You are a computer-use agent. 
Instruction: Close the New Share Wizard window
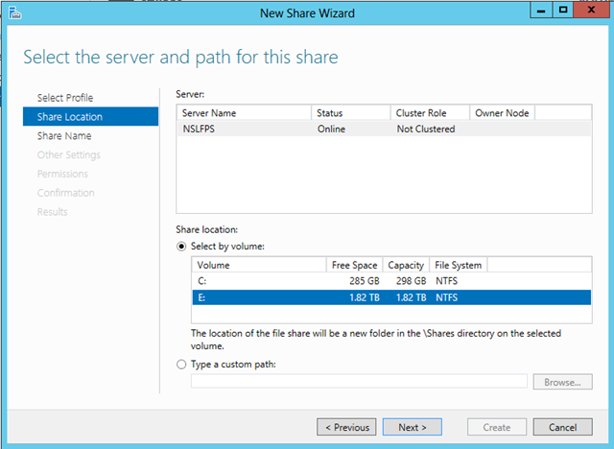[591, 11]
